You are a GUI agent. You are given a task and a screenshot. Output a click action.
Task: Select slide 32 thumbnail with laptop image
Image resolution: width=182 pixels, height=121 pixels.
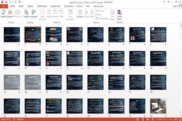[x=158, y=106]
